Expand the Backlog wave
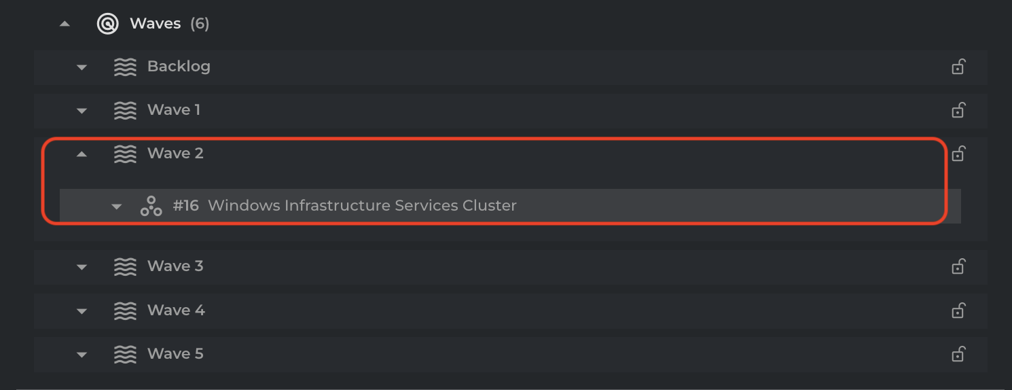This screenshot has width=1012, height=390. tap(82, 67)
